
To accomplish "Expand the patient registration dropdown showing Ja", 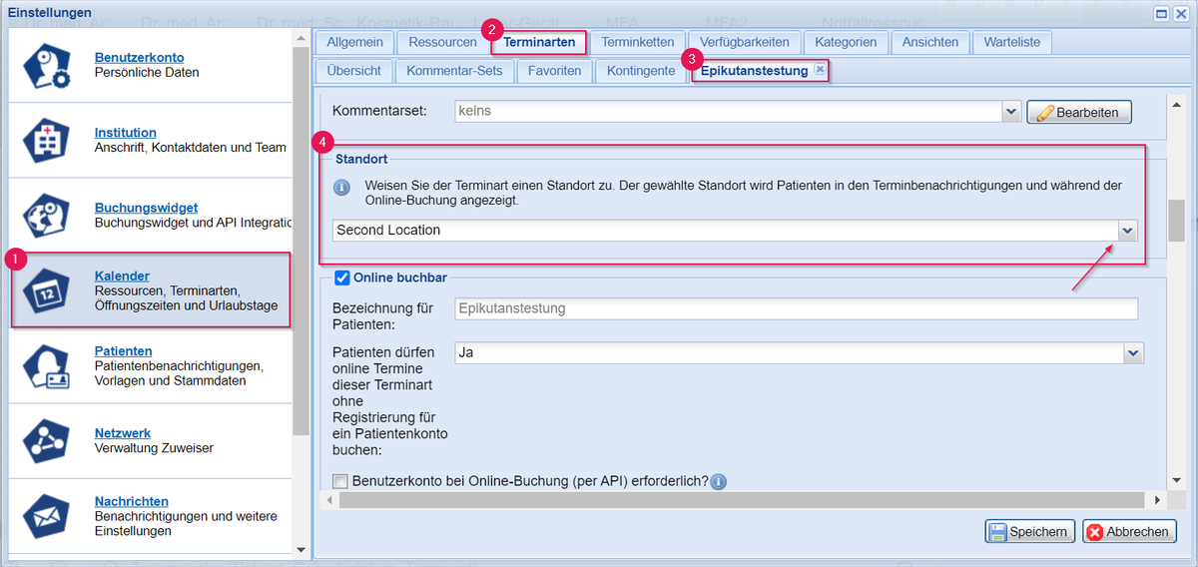I will pos(1133,352).
